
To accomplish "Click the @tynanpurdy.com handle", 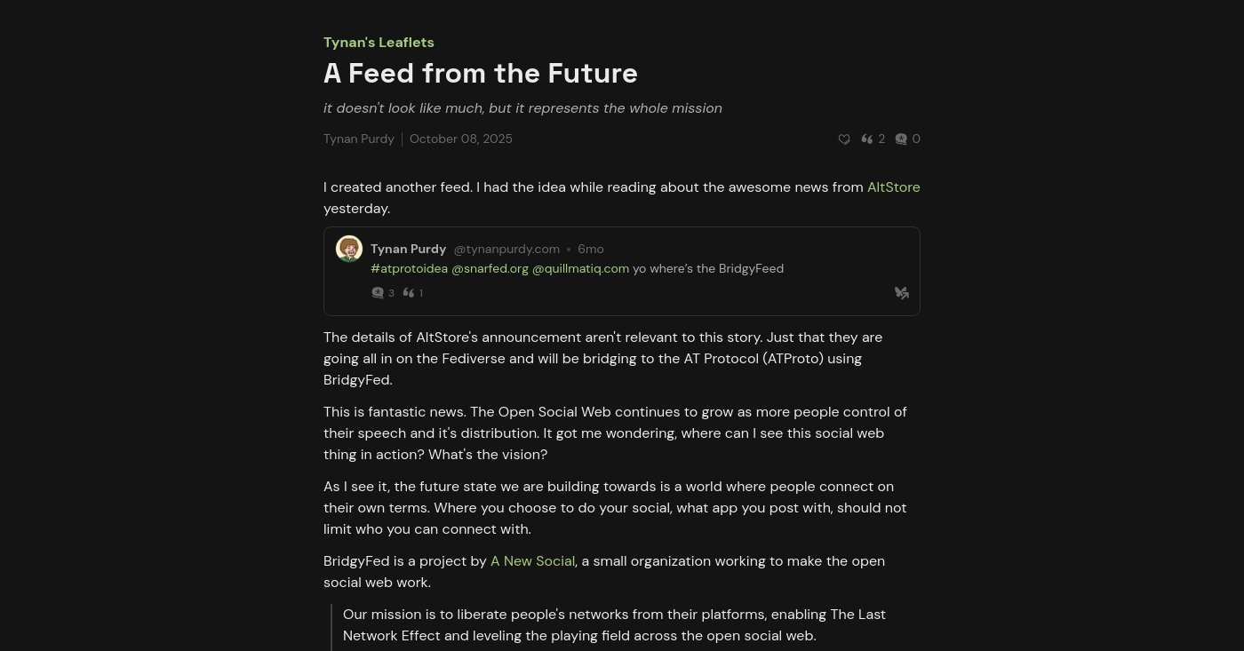I will [506, 250].
